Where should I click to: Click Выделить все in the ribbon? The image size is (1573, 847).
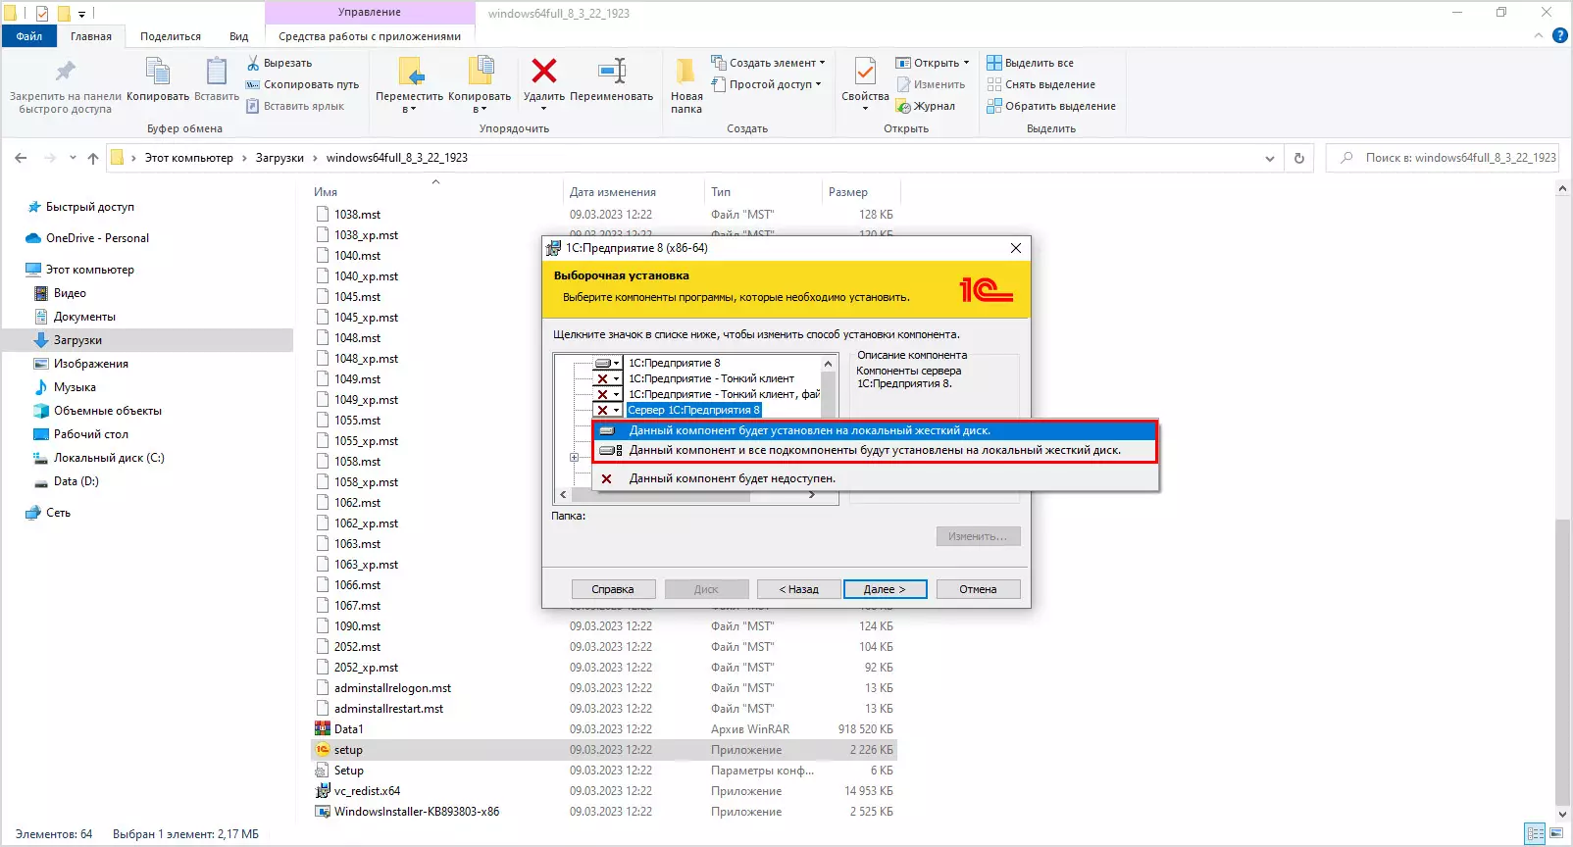(1030, 63)
